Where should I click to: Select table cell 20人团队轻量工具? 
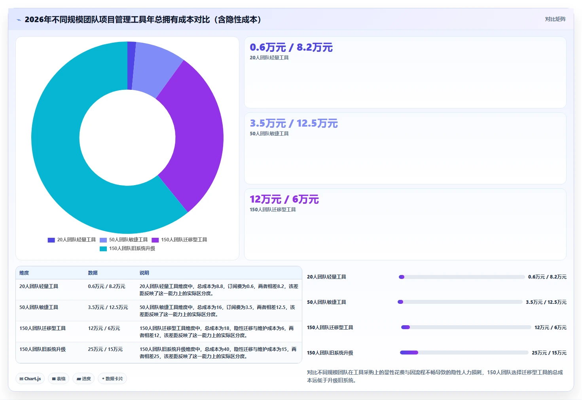[39, 286]
